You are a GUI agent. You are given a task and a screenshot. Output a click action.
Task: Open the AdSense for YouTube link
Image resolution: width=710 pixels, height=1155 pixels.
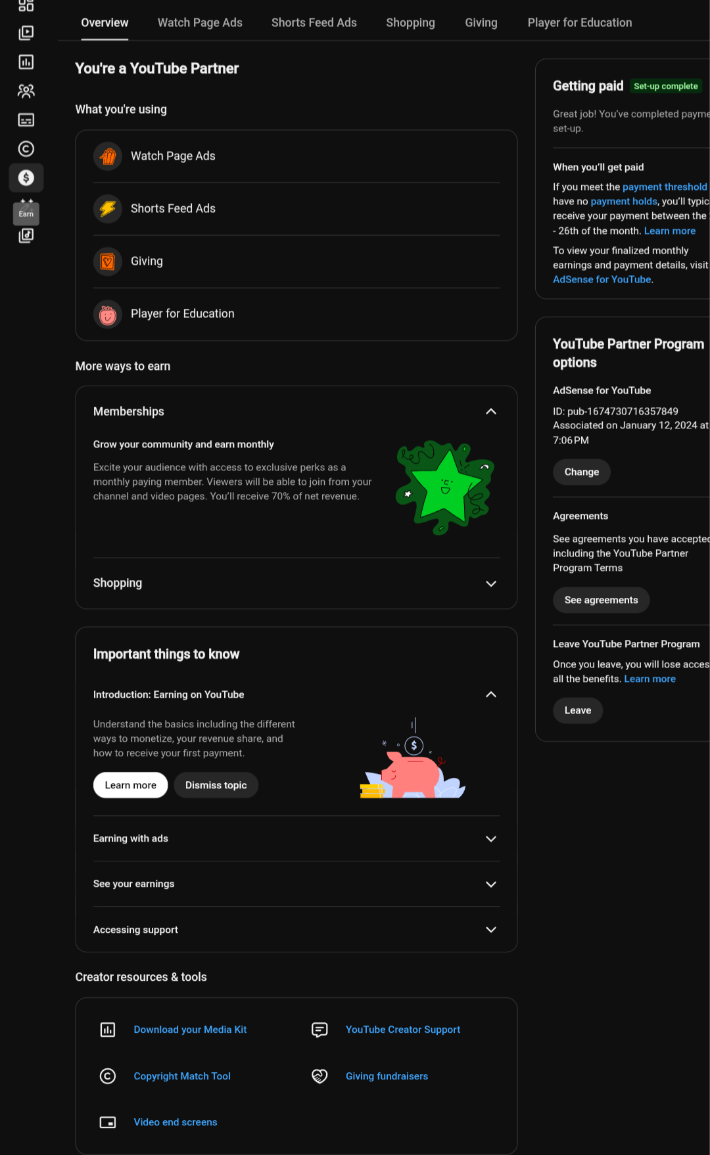pyautogui.click(x=602, y=279)
